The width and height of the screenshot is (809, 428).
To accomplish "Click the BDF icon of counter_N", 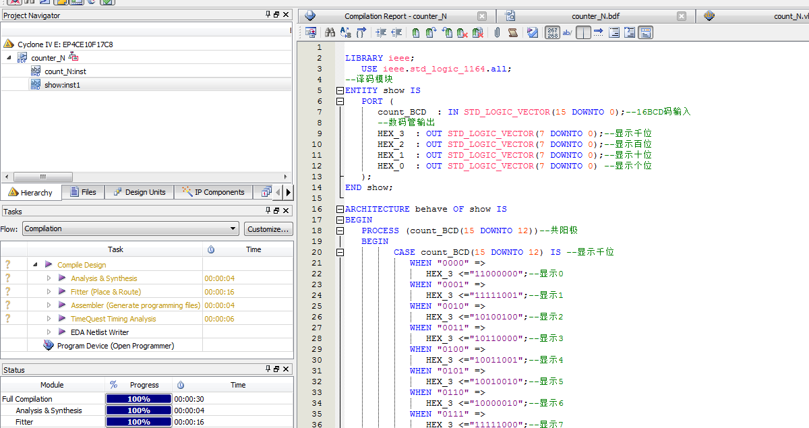I will 22,58.
